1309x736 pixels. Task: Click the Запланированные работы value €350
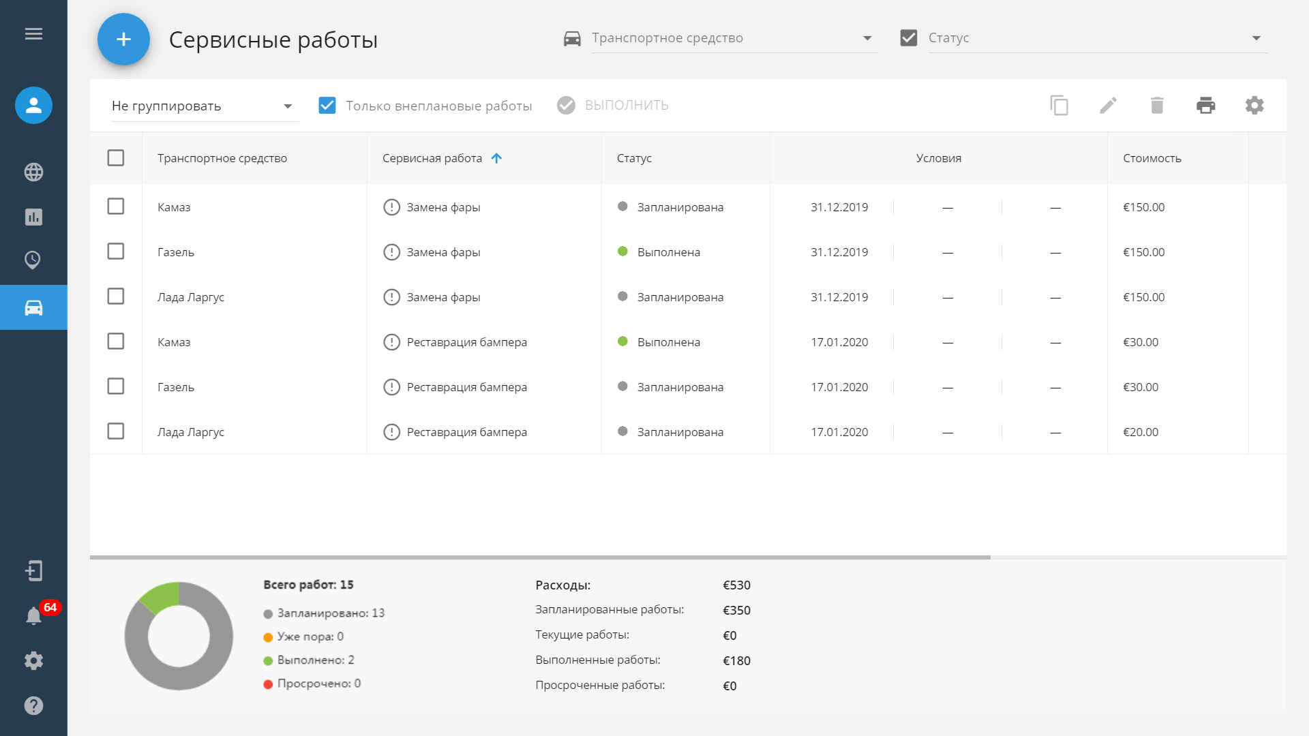coord(736,611)
